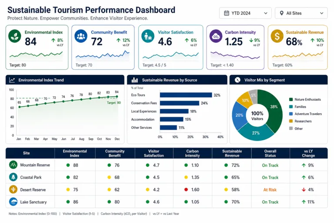
Task: Click the teal traveler Visitor Satisfaction icon
Action: (x=148, y=36)
